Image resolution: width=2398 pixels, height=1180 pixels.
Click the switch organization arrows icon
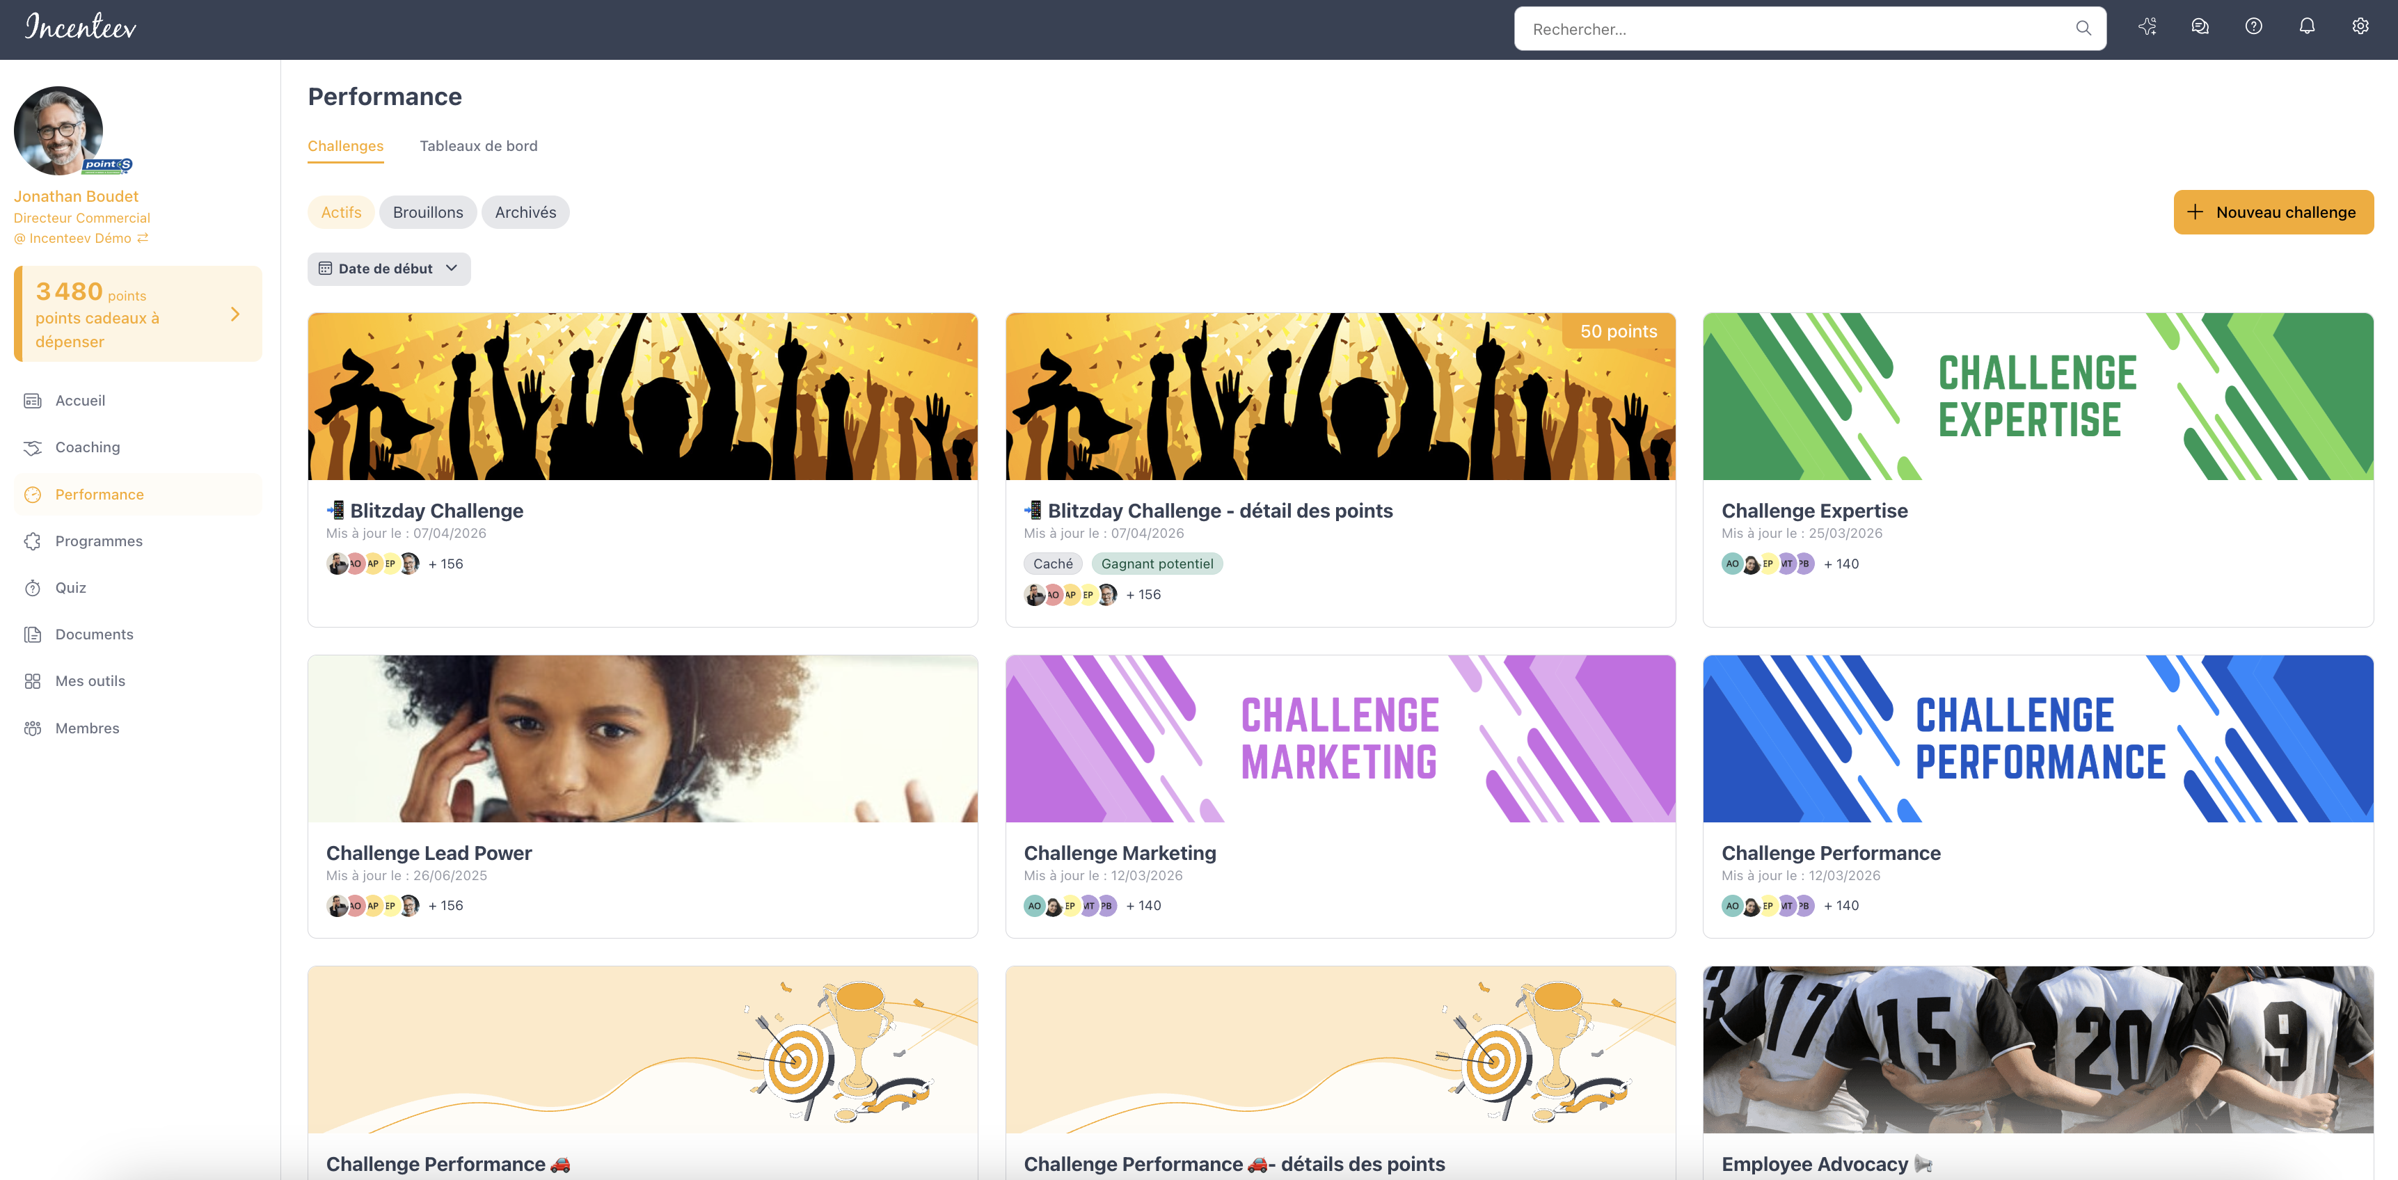point(143,238)
